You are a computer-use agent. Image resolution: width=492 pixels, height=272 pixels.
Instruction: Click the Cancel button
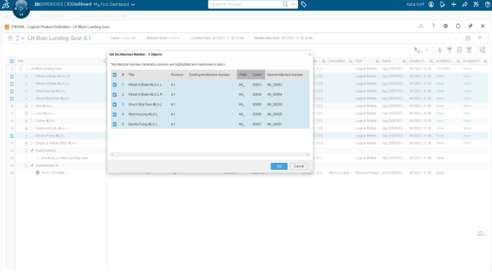click(299, 166)
